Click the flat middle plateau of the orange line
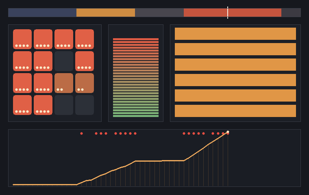This screenshot has height=195, width=309. (160, 161)
